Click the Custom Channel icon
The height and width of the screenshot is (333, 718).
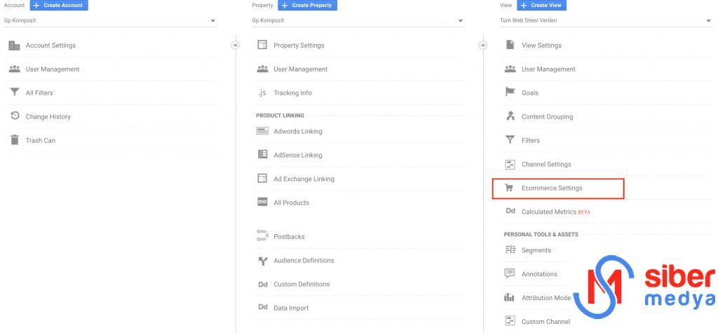(510, 321)
